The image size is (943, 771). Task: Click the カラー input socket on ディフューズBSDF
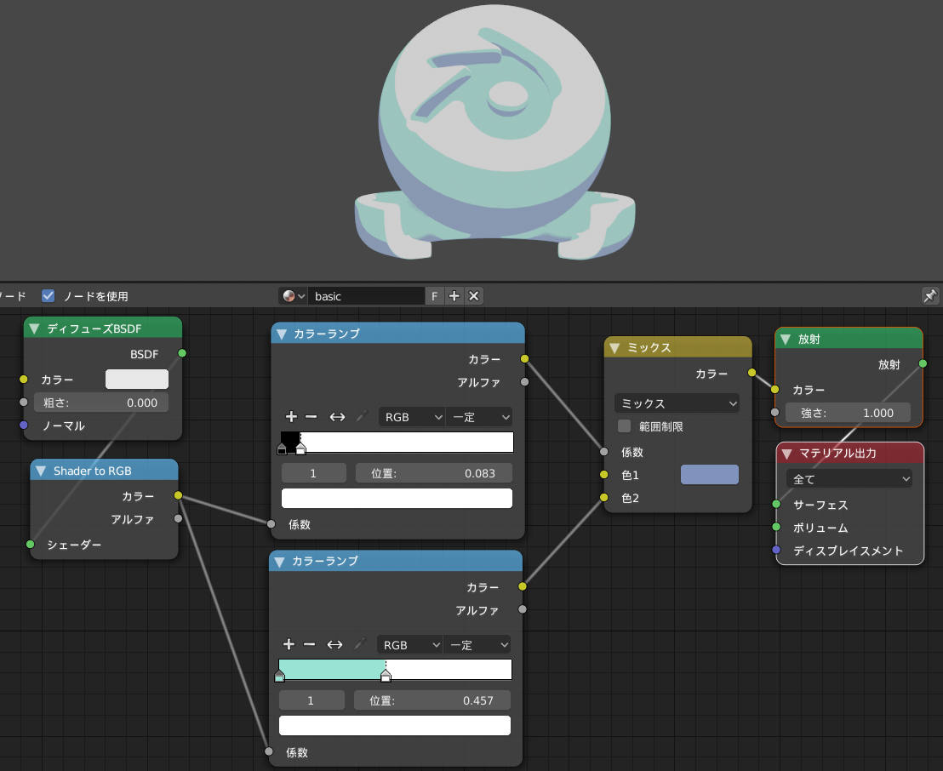point(24,380)
